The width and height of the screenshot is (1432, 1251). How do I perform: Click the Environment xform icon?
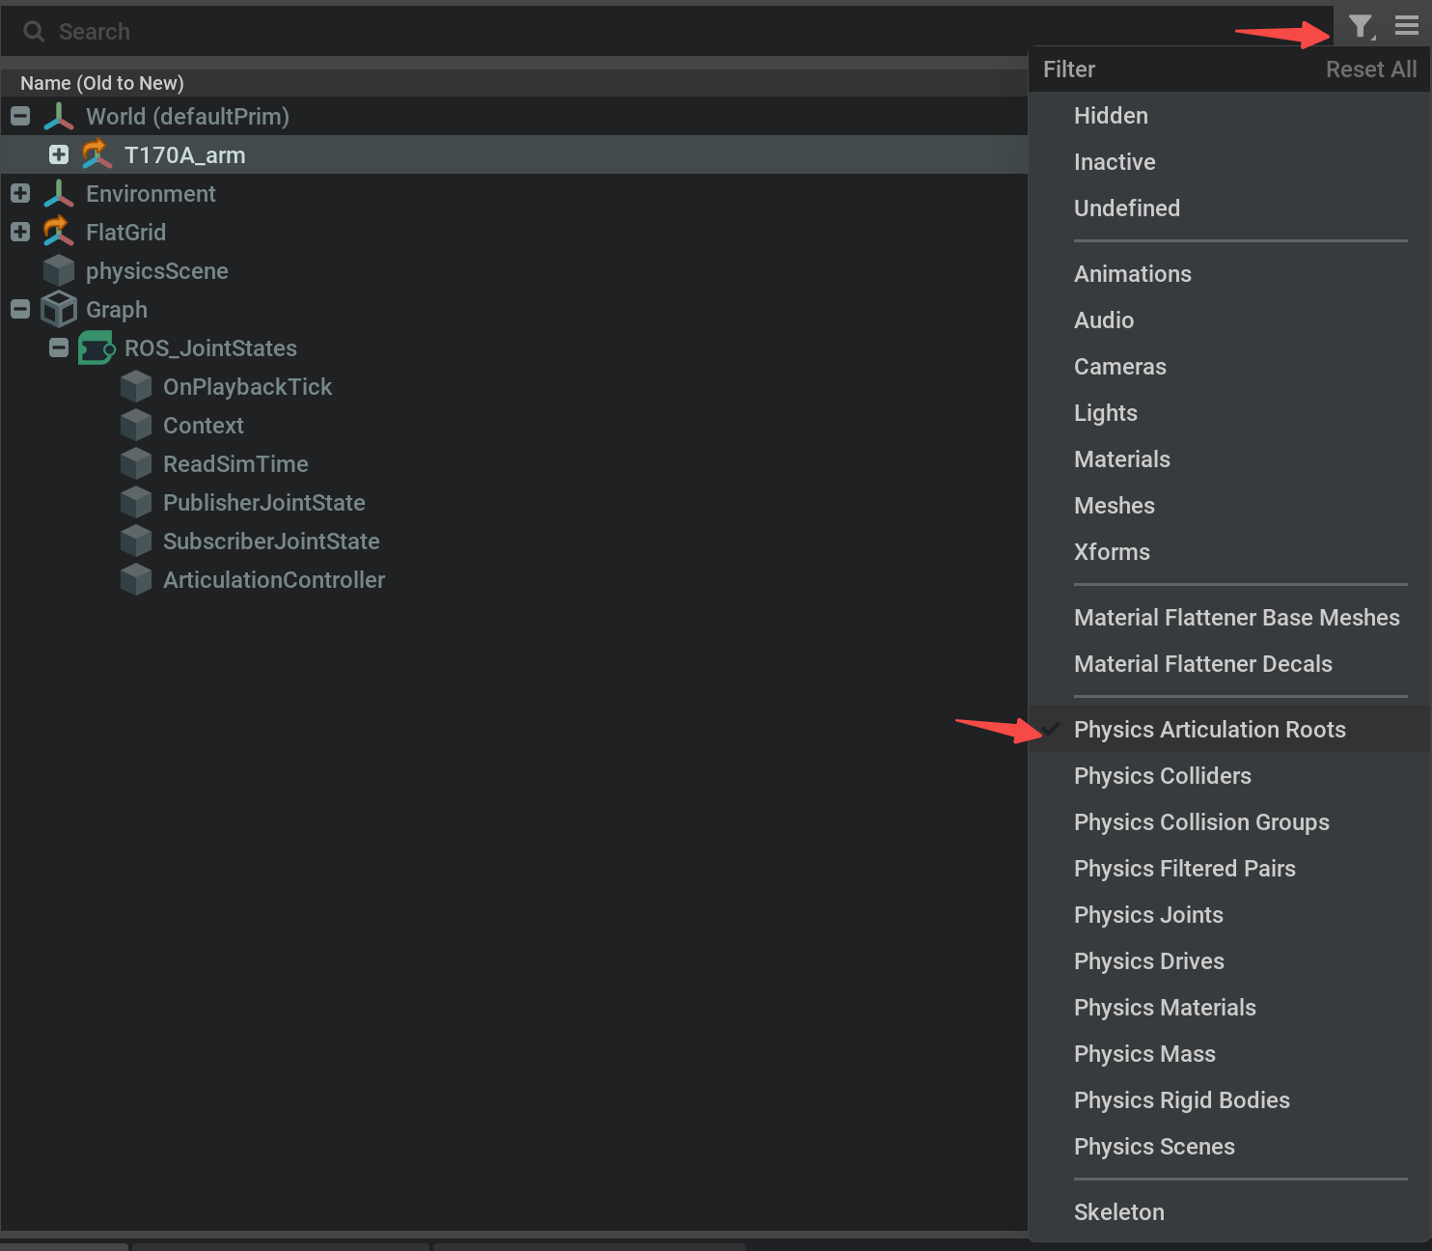click(x=59, y=194)
